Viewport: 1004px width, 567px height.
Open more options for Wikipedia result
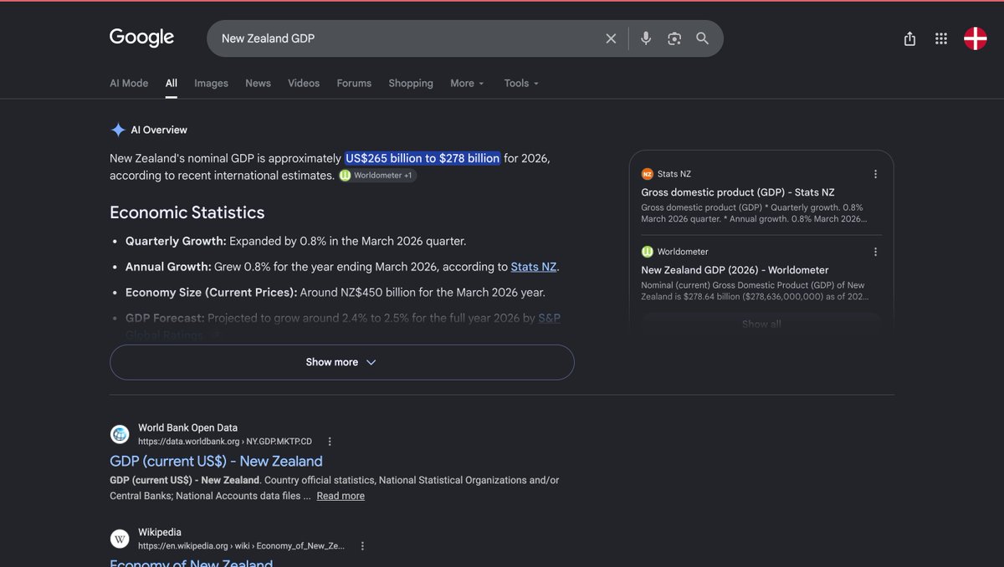pyautogui.click(x=362, y=546)
